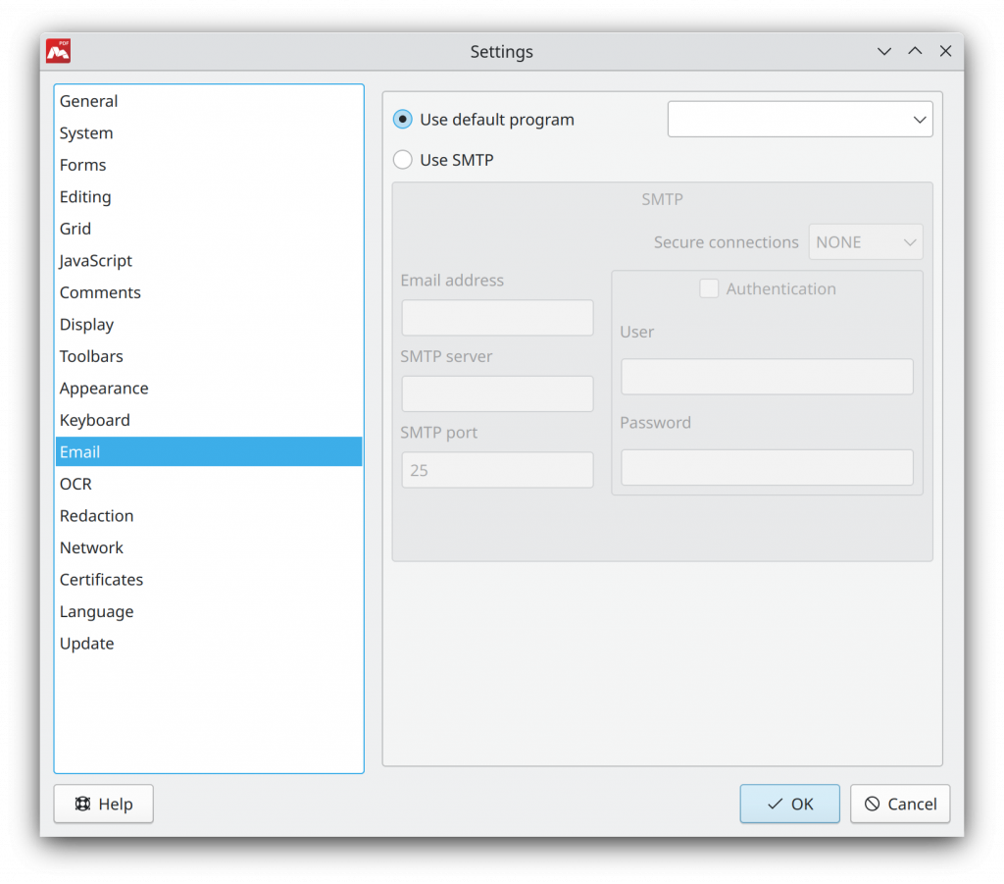Click inside the Email address field
Image resolution: width=1004 pixels, height=884 pixels.
[496, 317]
